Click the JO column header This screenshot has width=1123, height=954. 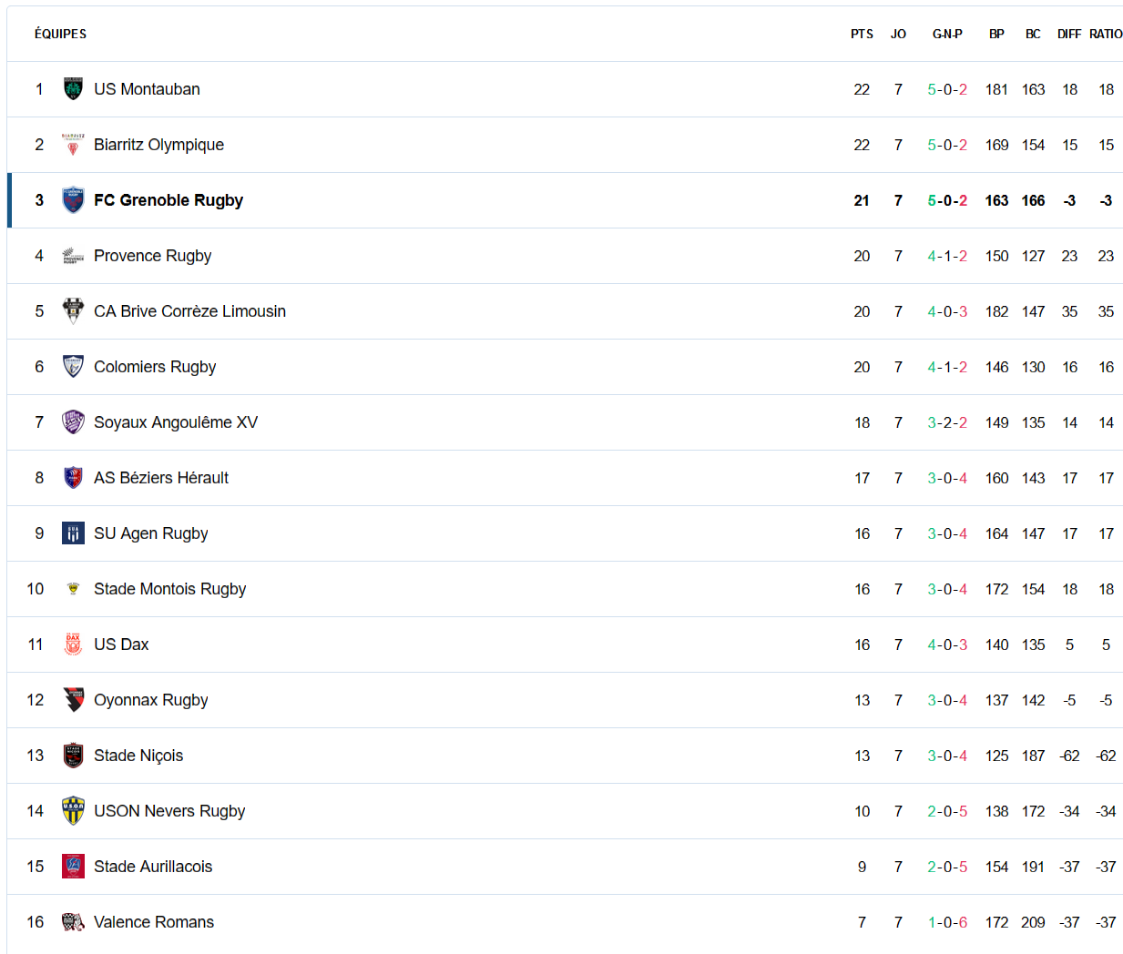tap(898, 34)
